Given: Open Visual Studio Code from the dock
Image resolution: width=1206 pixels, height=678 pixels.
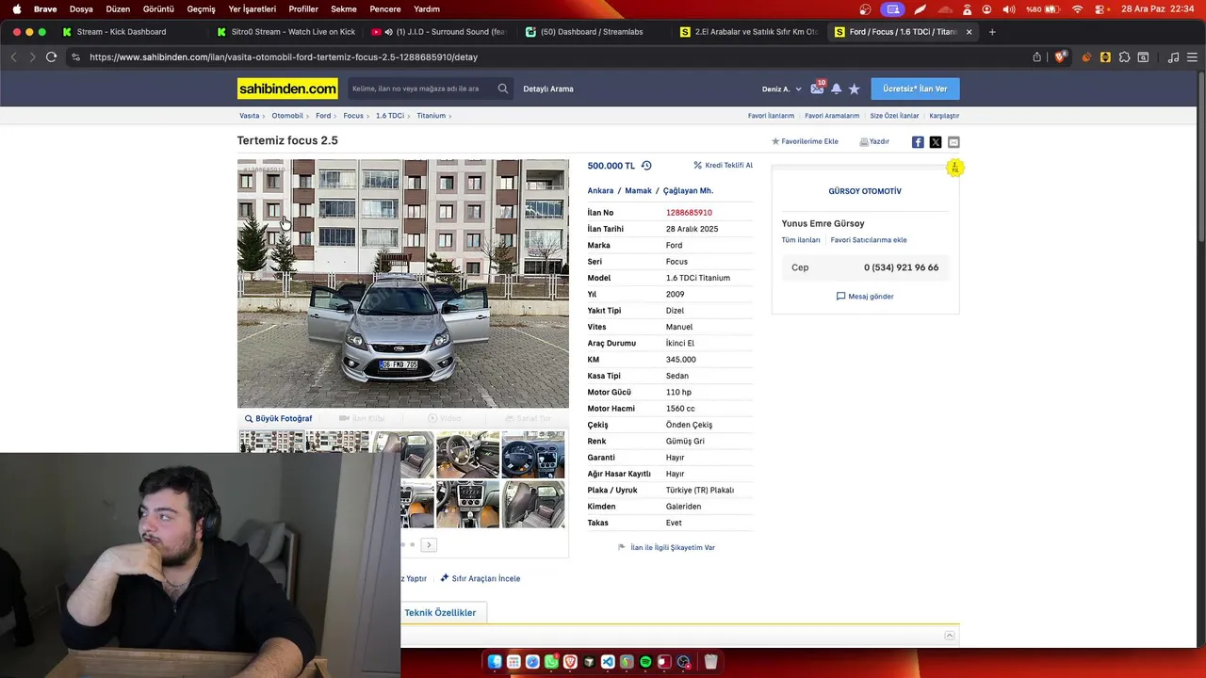Looking at the screenshot, I should 608,662.
